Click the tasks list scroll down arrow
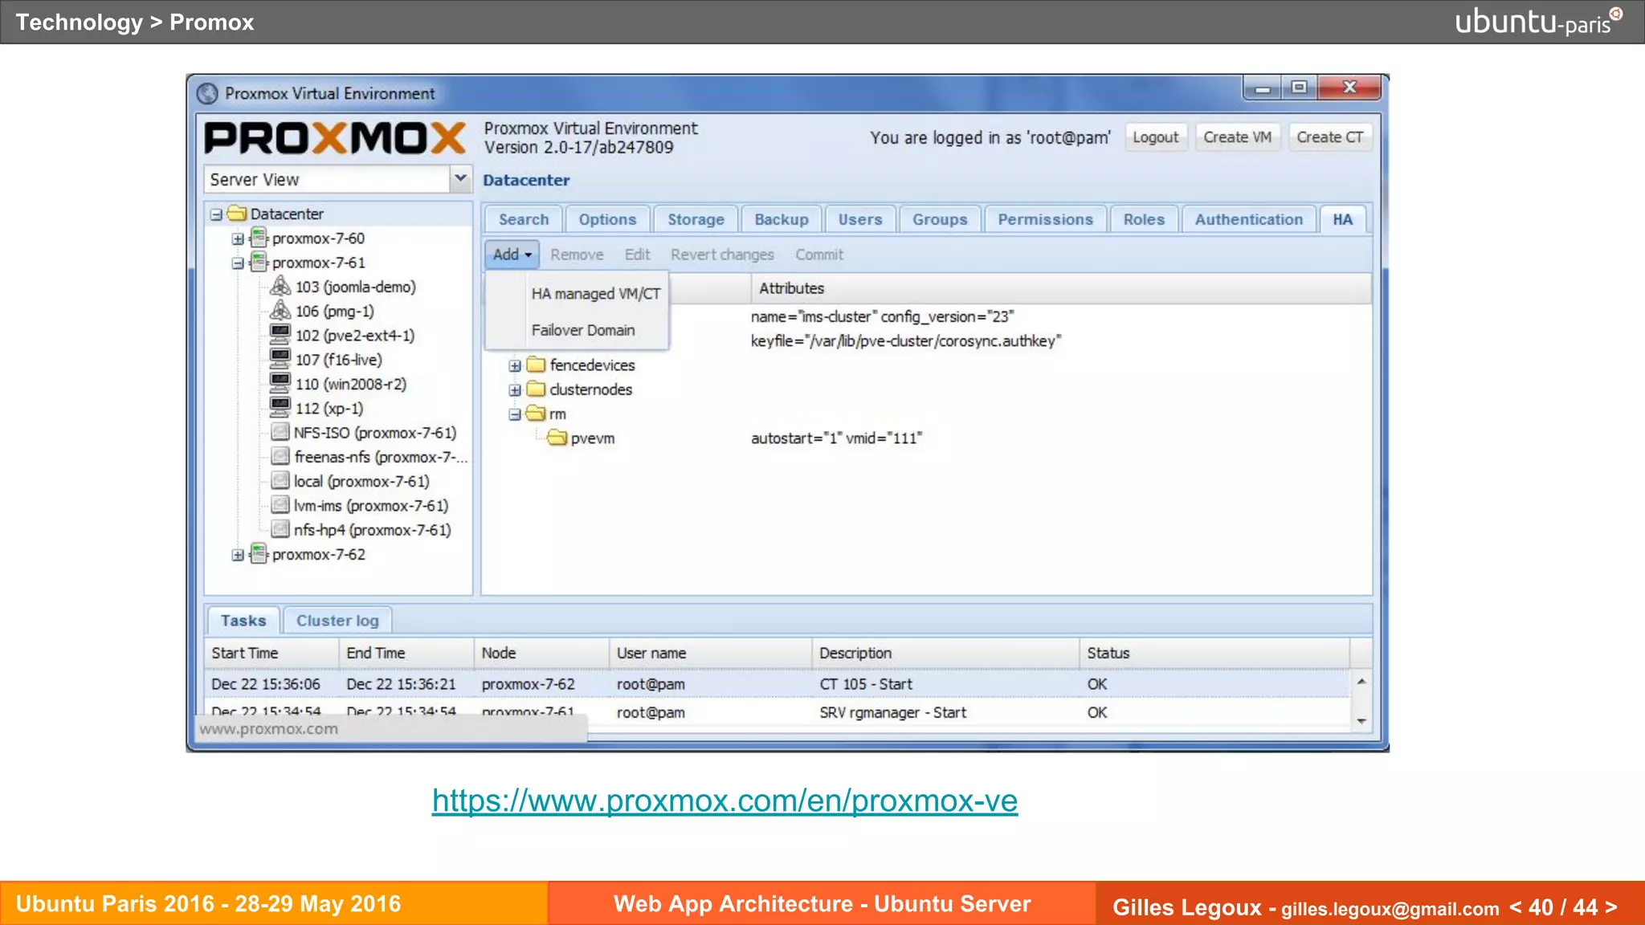The width and height of the screenshot is (1645, 925). [x=1361, y=721]
